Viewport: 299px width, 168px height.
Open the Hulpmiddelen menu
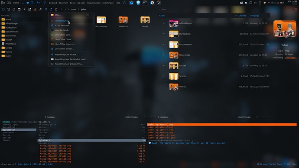pyautogui.click(x=94, y=3)
